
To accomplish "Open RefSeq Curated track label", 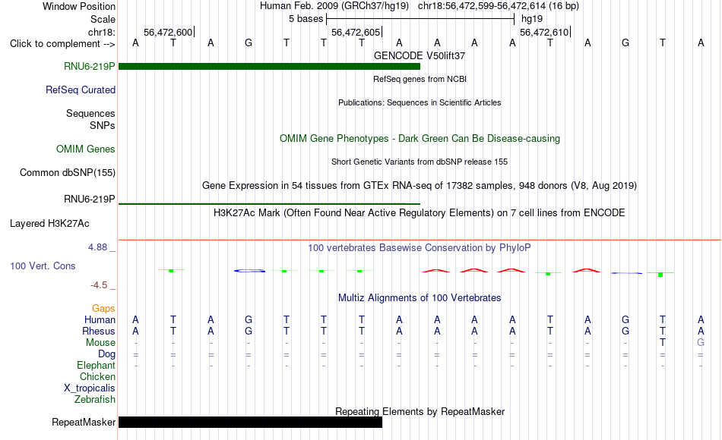I will pos(81,90).
